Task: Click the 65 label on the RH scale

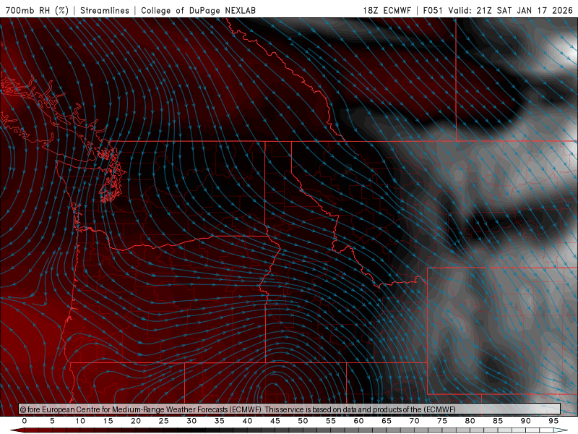Action: pos(387,421)
